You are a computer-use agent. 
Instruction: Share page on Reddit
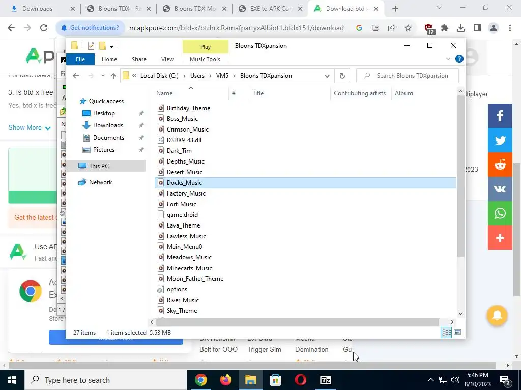click(x=500, y=165)
